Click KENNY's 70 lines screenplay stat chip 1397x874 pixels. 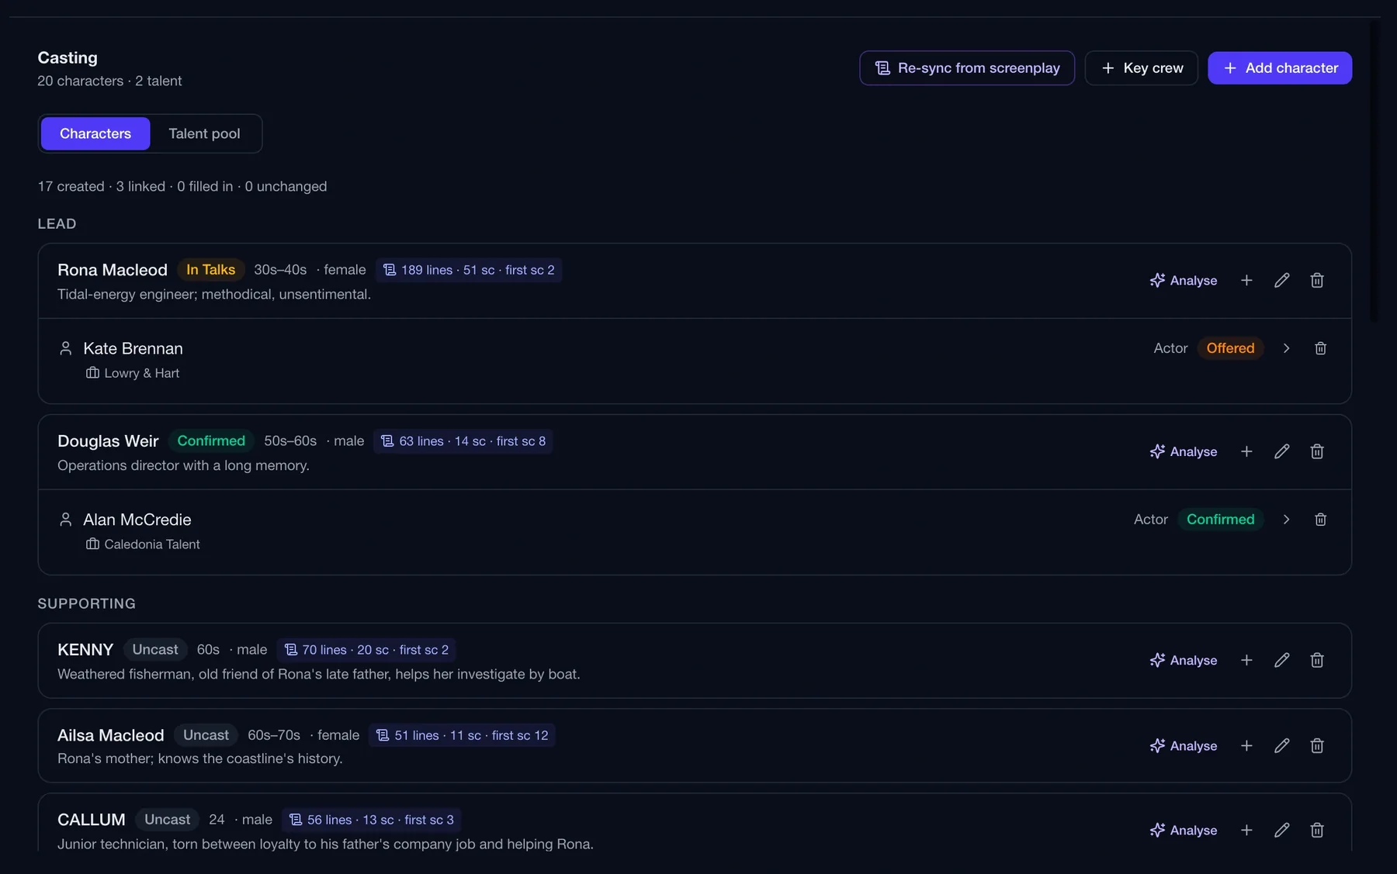(366, 650)
